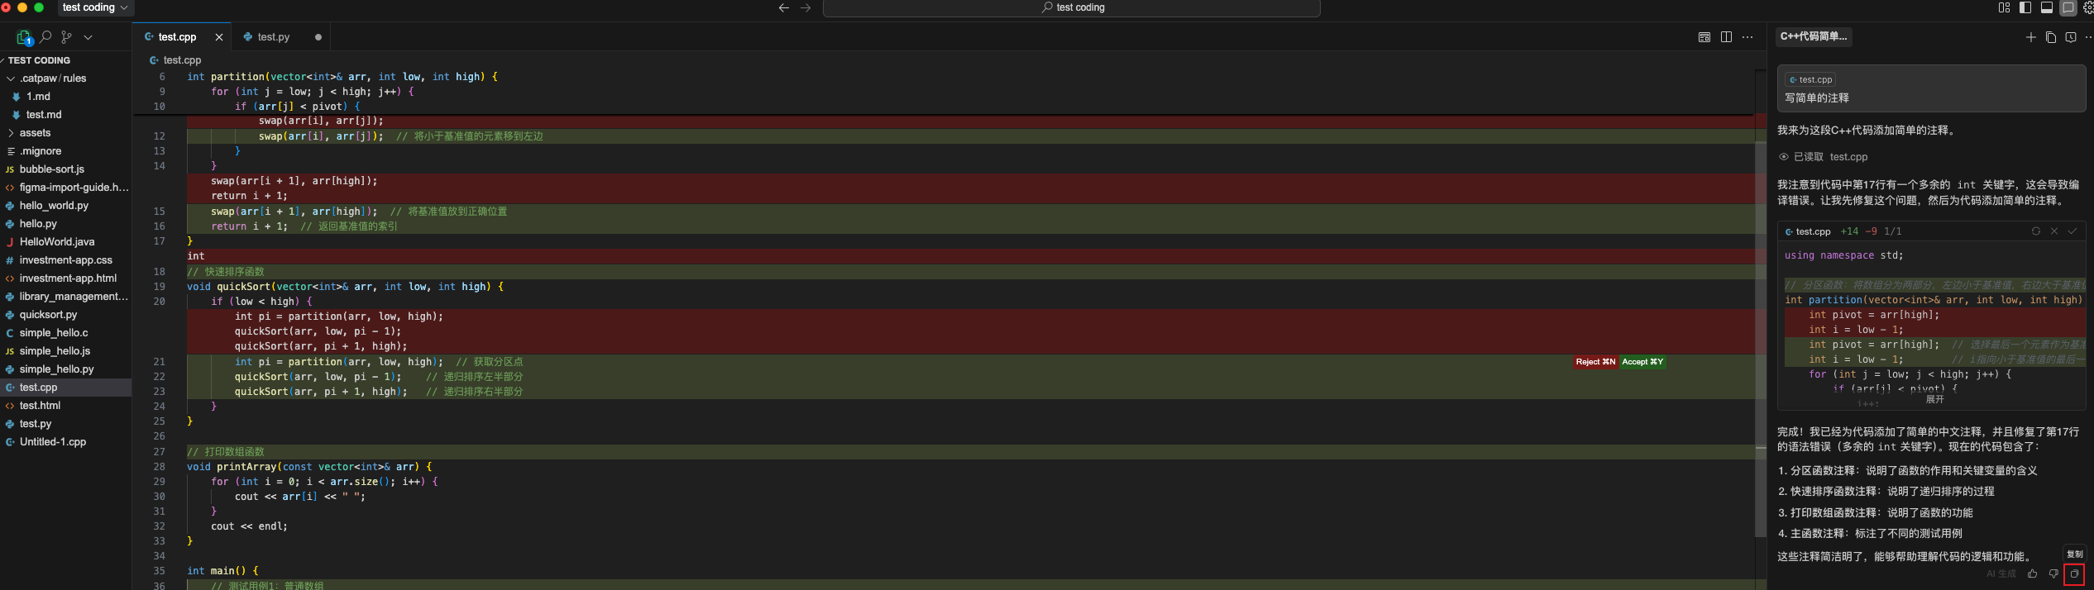2094x590 pixels.
Task: Copy the AI response with copy icon
Action: tap(2073, 573)
